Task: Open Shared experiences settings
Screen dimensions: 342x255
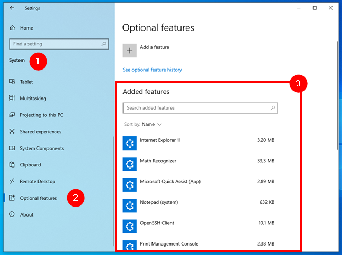Action: 40,132
